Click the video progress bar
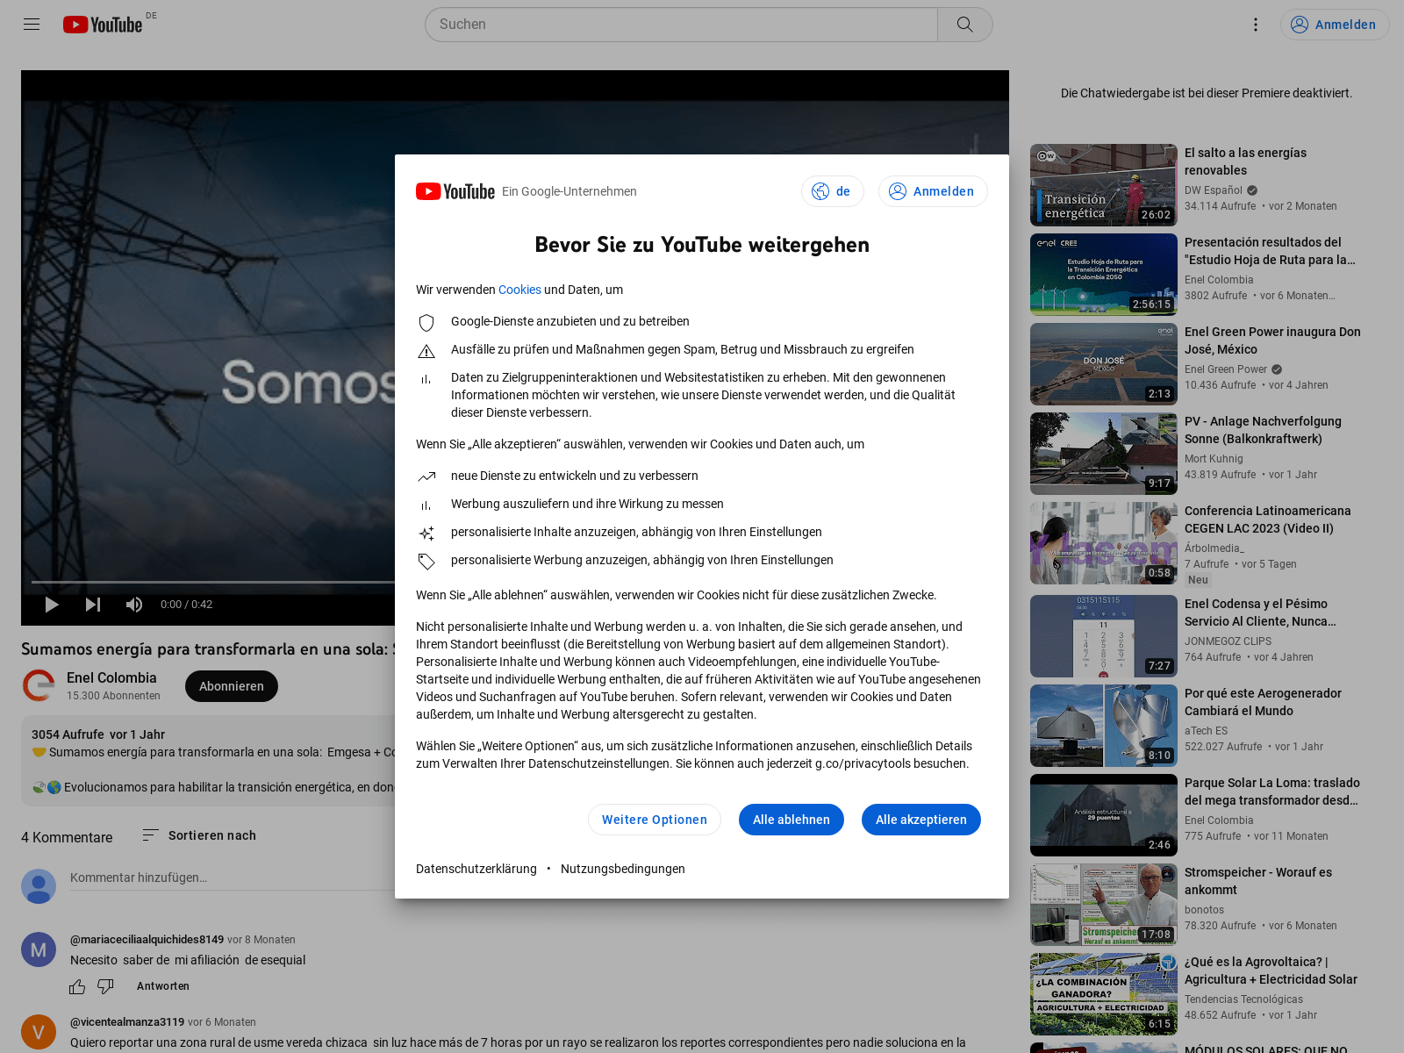 click(x=213, y=582)
